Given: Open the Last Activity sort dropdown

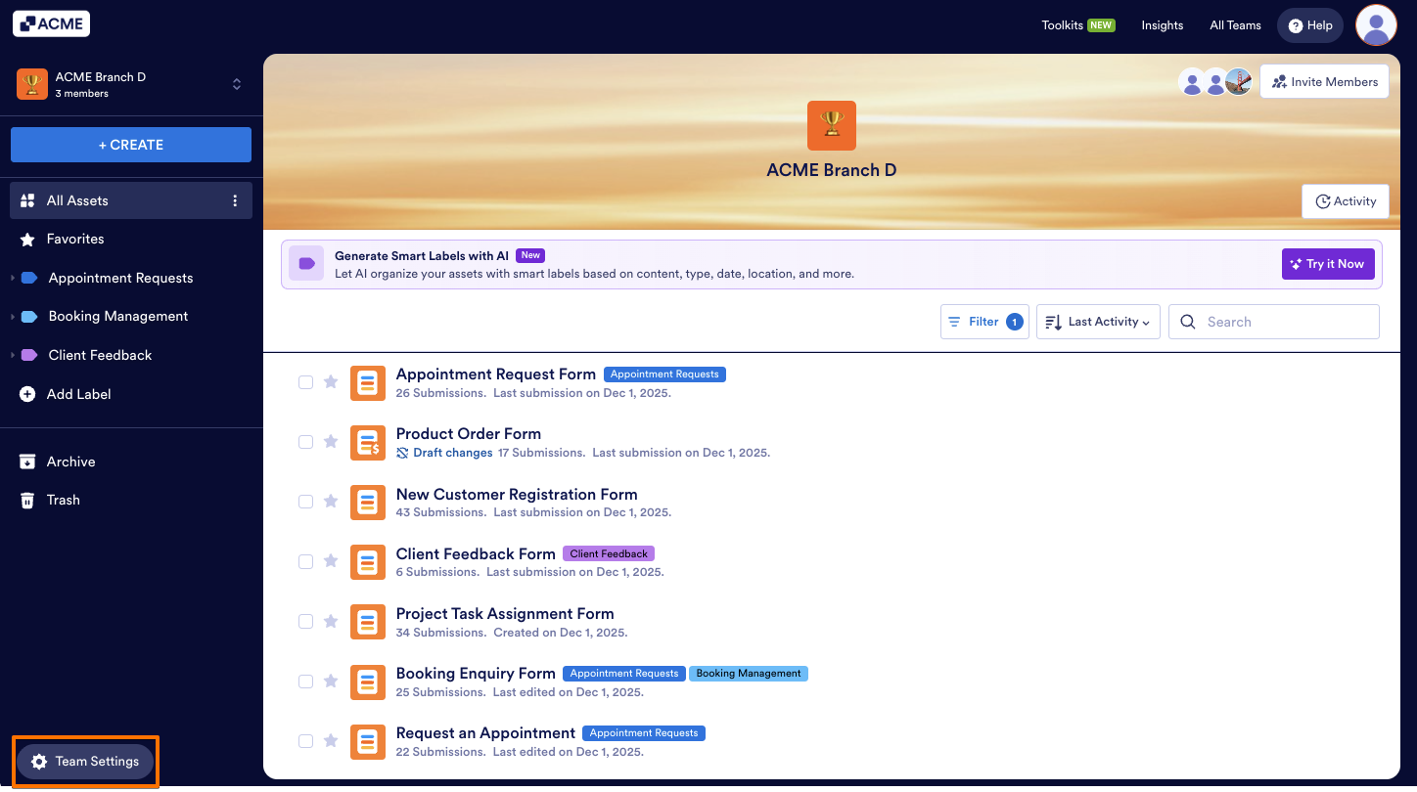Looking at the screenshot, I should 1099,322.
